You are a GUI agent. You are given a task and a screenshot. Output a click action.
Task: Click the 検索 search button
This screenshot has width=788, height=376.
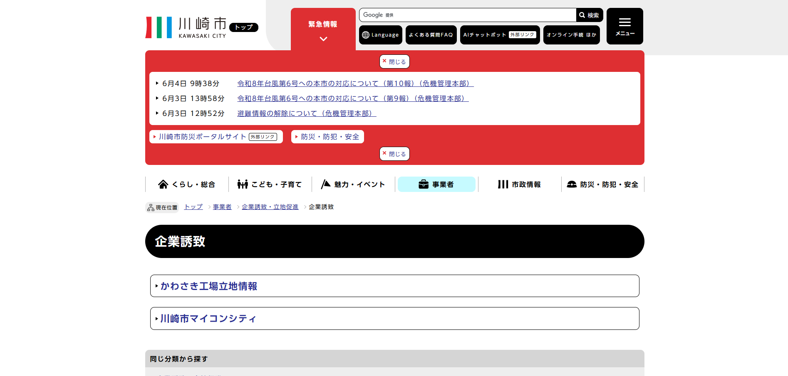[x=590, y=15]
